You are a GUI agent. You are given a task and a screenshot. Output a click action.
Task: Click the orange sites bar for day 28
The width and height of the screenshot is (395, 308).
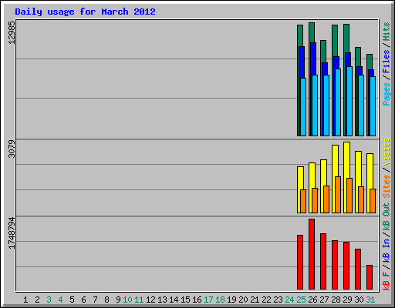tap(338, 195)
